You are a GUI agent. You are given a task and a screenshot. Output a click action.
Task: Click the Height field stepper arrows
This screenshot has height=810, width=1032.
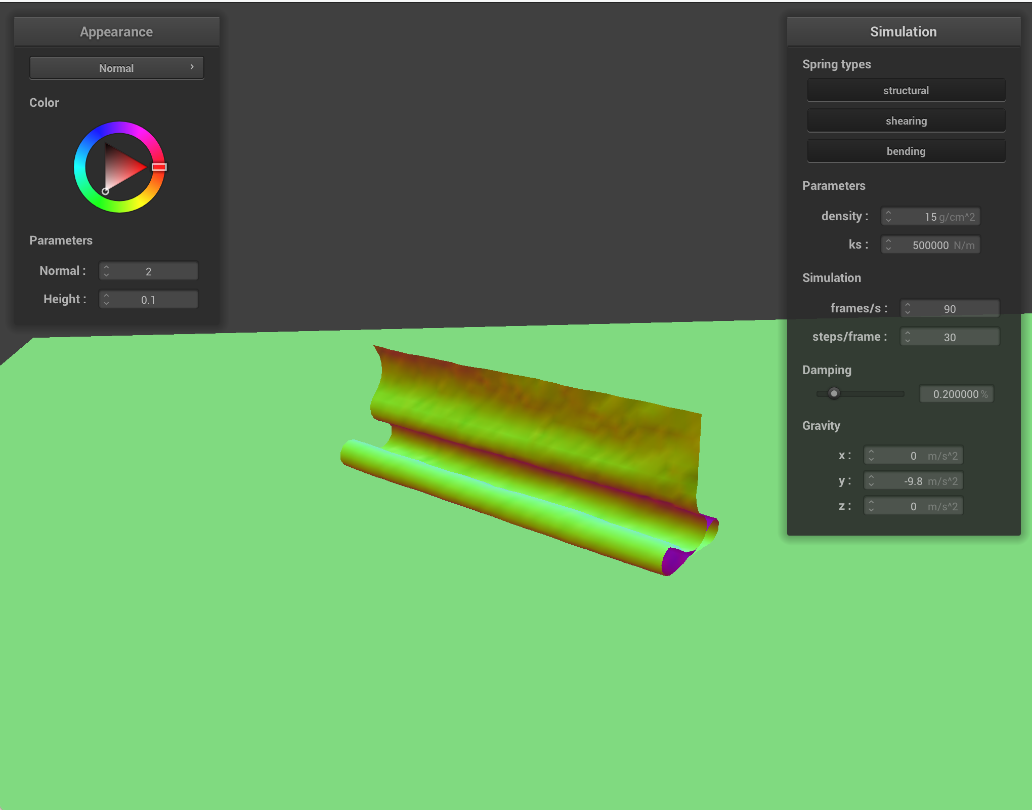(106, 299)
